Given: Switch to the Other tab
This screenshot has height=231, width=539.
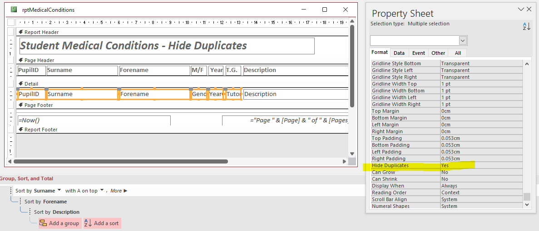Looking at the screenshot, I should (x=438, y=53).
